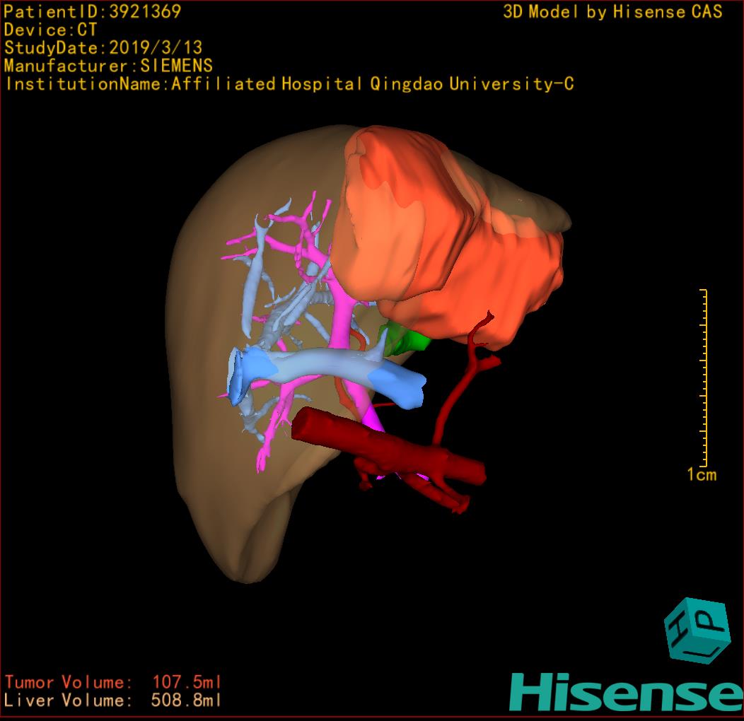Click the InstitutionName Affiliated Hospital Qingdao text
This screenshot has height=721, width=744.
click(x=290, y=84)
